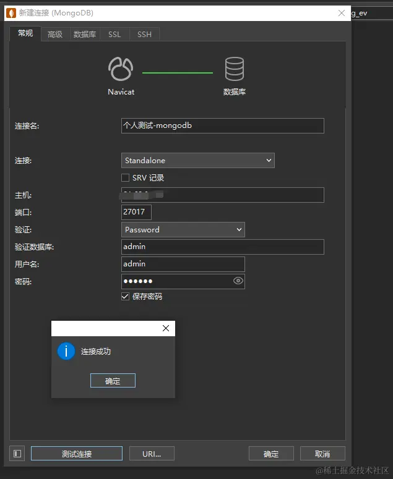Click the Navicat label under the logo

(121, 92)
